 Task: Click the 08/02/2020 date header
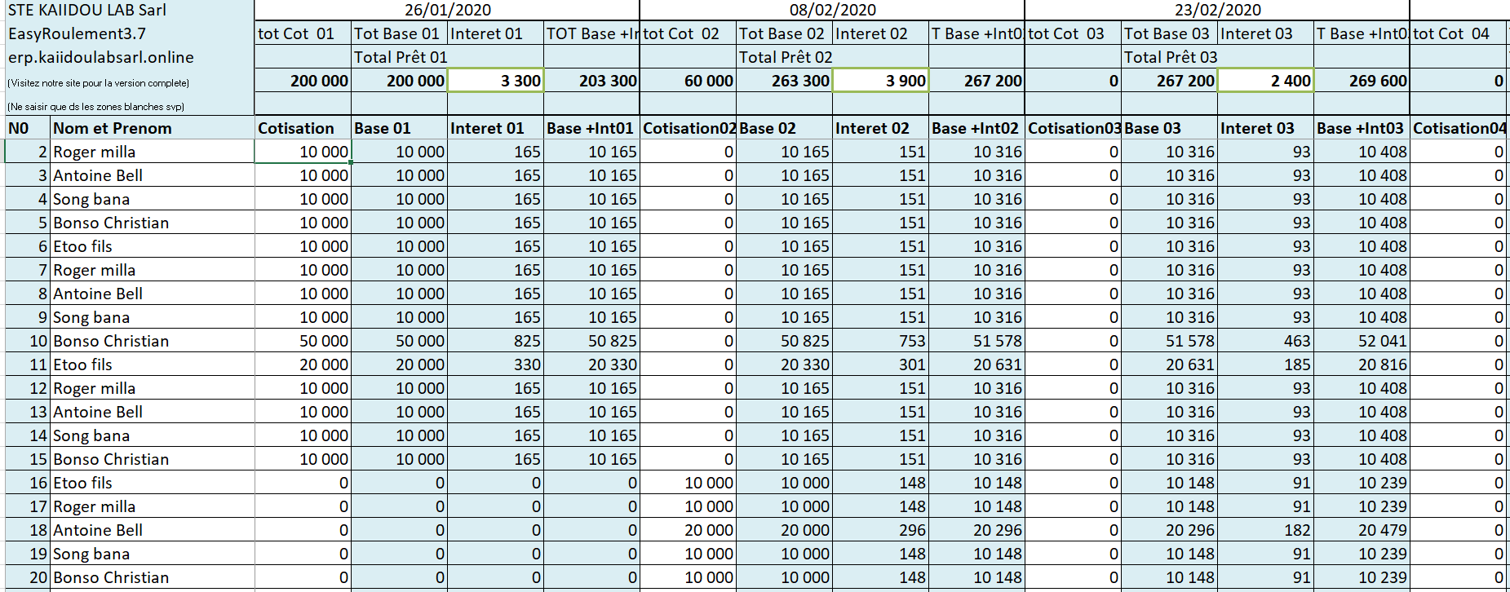click(x=832, y=10)
